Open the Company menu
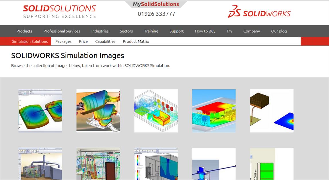The width and height of the screenshot is (329, 180). [252, 31]
